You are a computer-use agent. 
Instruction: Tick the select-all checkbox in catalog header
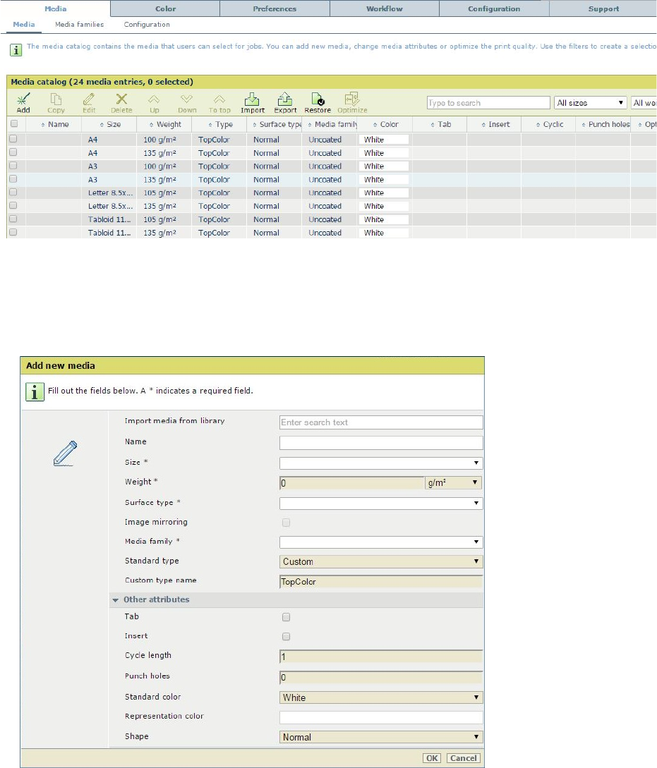click(14, 124)
